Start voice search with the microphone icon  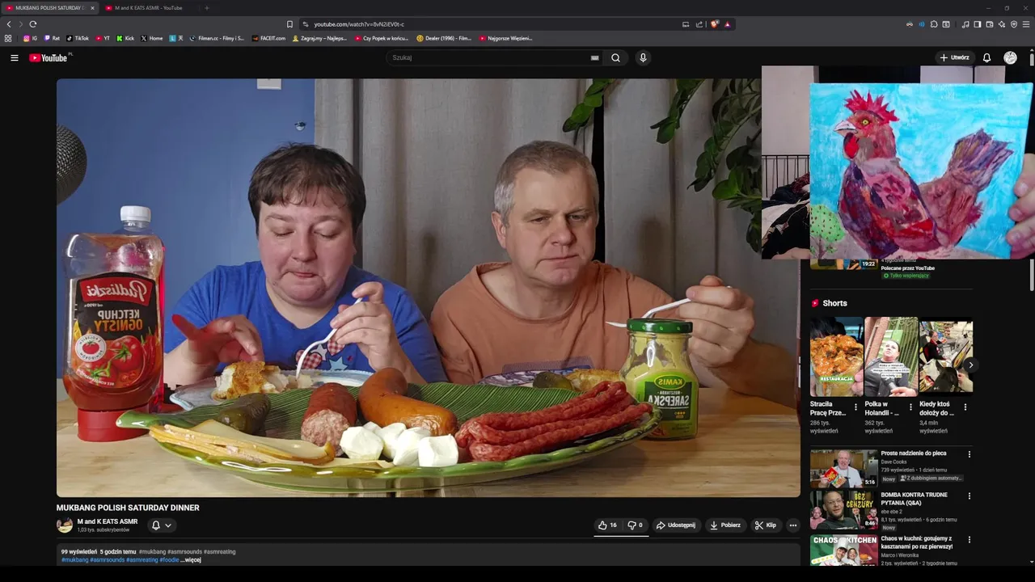643,57
